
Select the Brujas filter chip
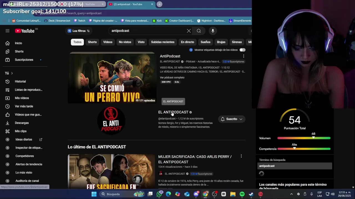pos(221,42)
